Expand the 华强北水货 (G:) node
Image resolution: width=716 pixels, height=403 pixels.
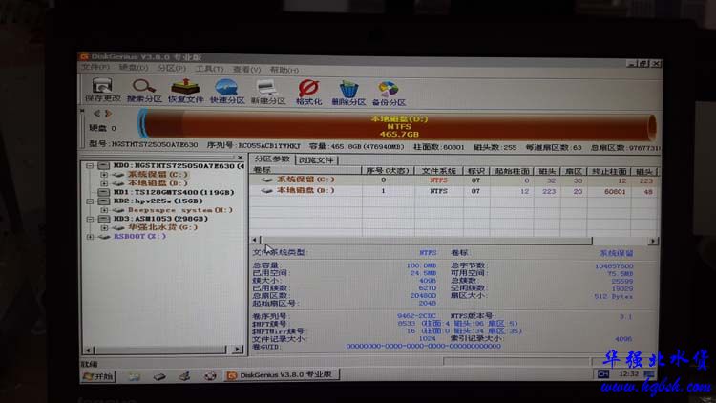(x=104, y=227)
